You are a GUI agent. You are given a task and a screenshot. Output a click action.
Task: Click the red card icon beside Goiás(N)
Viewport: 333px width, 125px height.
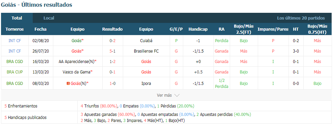[x=68, y=84]
